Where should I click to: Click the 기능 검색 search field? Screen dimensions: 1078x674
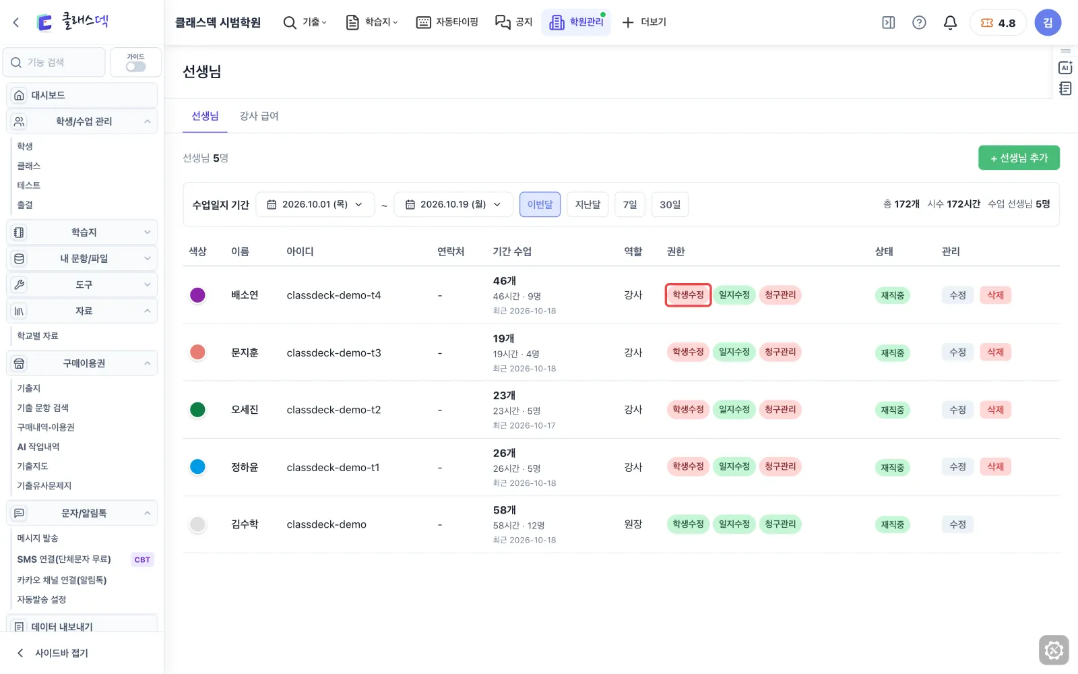[55, 62]
